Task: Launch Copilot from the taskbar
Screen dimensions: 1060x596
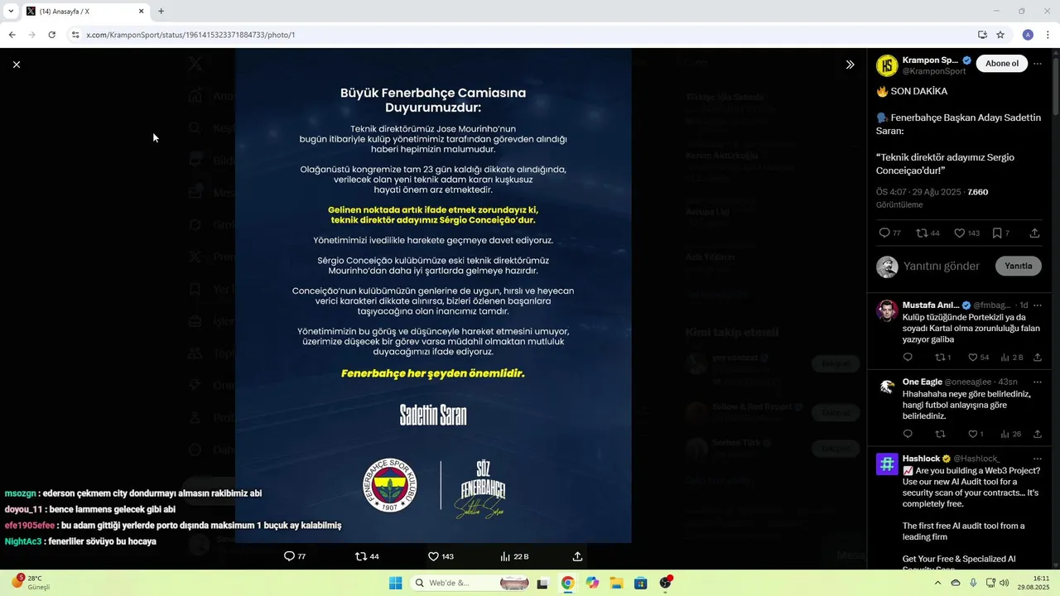Action: pos(592,583)
